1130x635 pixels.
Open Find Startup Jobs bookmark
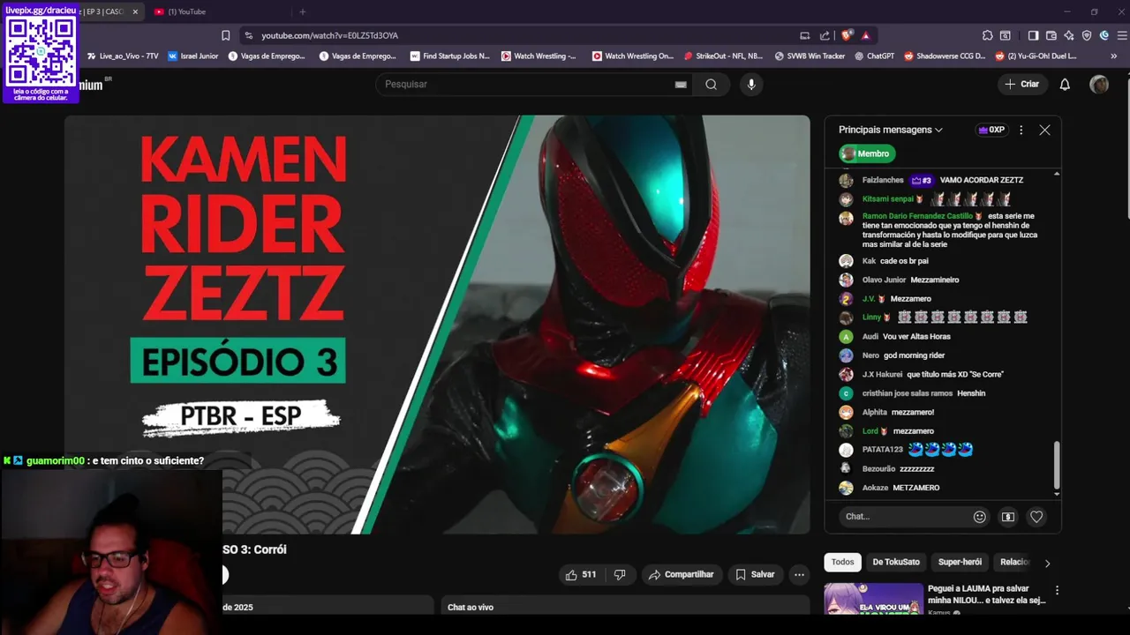pos(449,56)
